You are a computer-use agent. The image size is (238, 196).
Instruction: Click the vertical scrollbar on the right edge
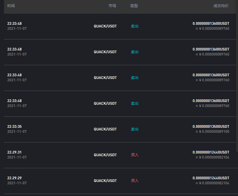[x=237, y=76]
